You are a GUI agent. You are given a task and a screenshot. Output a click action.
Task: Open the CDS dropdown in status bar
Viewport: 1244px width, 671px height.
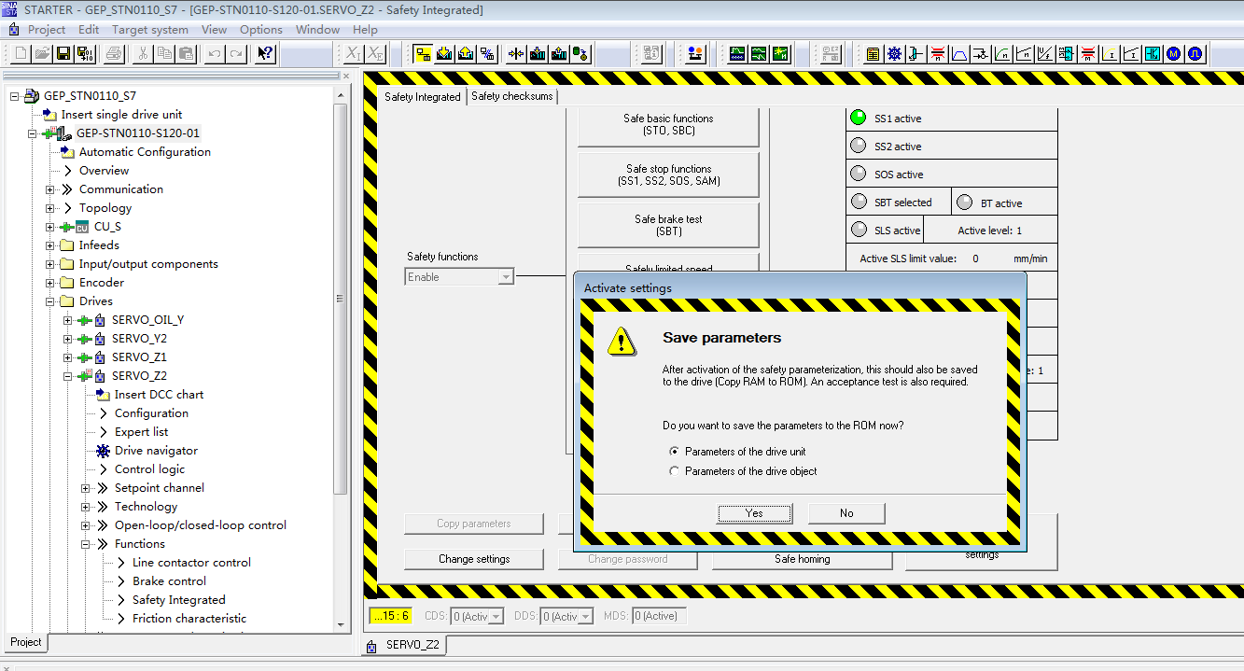pos(496,616)
